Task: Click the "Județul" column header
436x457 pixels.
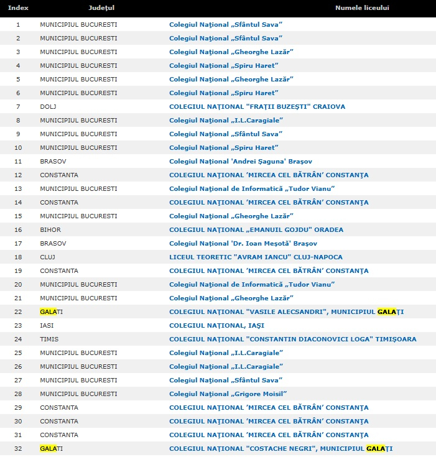Action: (x=101, y=7)
